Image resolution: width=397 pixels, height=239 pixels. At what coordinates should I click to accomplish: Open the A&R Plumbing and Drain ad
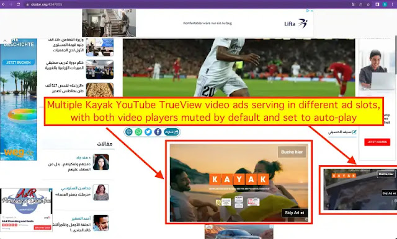point(26,210)
